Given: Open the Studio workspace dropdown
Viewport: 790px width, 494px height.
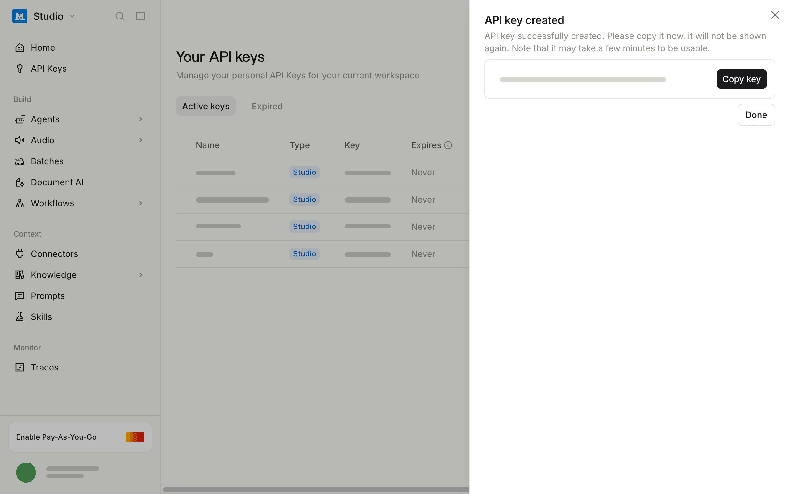Looking at the screenshot, I should [x=72, y=16].
